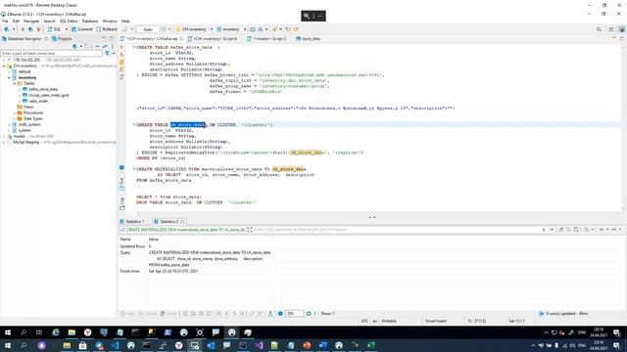
Task: Open the Help menu
Action: 125,21
